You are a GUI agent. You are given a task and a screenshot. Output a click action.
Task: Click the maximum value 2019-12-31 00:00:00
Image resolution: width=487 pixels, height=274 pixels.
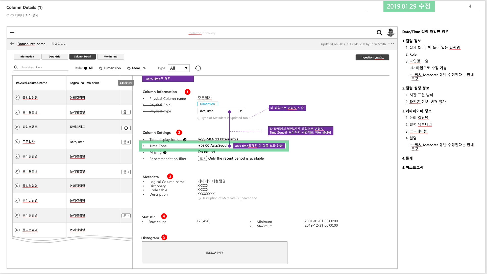321,225
